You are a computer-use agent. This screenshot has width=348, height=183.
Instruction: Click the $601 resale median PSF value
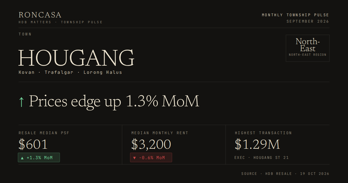(x=33, y=144)
